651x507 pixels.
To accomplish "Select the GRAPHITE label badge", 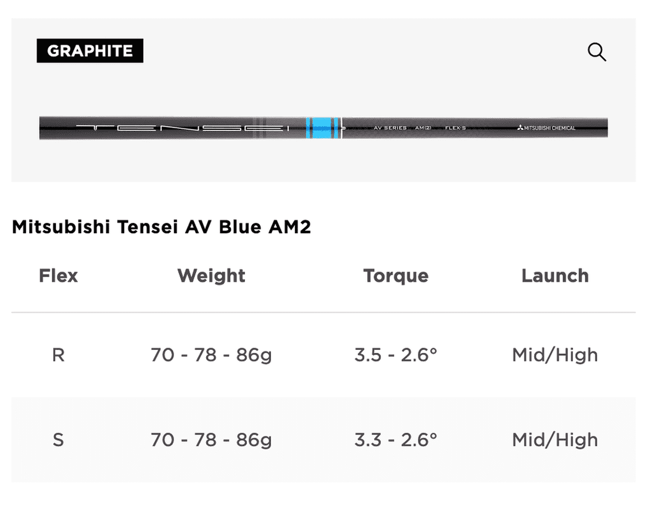I will click(89, 50).
